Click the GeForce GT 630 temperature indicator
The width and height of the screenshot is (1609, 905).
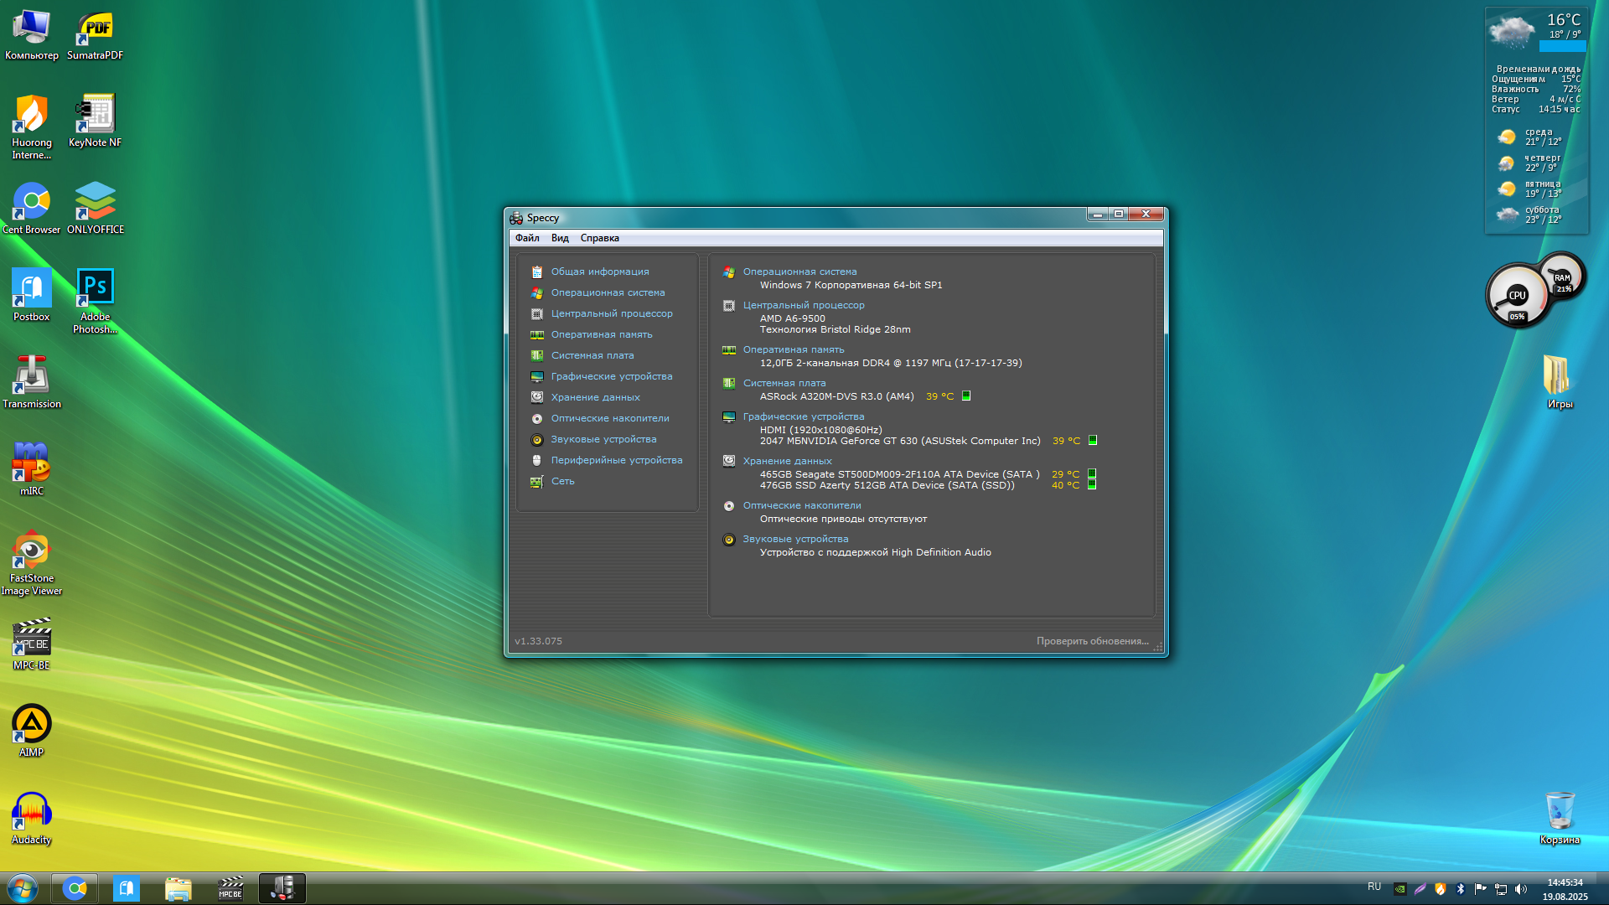pos(1093,441)
